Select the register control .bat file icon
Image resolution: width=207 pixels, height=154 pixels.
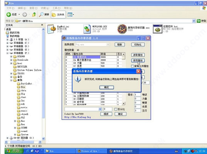(x=158, y=29)
